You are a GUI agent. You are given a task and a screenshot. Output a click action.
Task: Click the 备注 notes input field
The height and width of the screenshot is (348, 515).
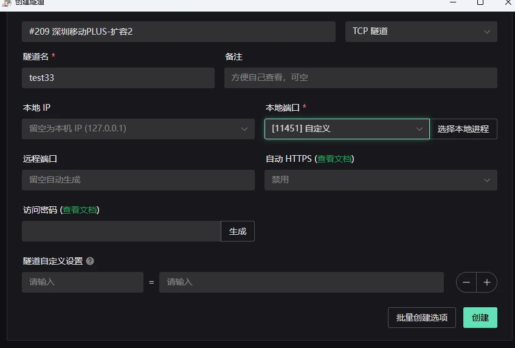click(360, 78)
